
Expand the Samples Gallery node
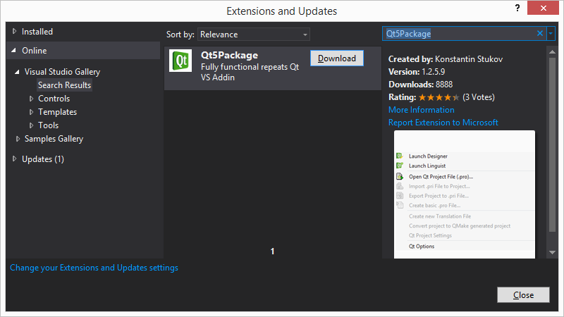coord(18,139)
